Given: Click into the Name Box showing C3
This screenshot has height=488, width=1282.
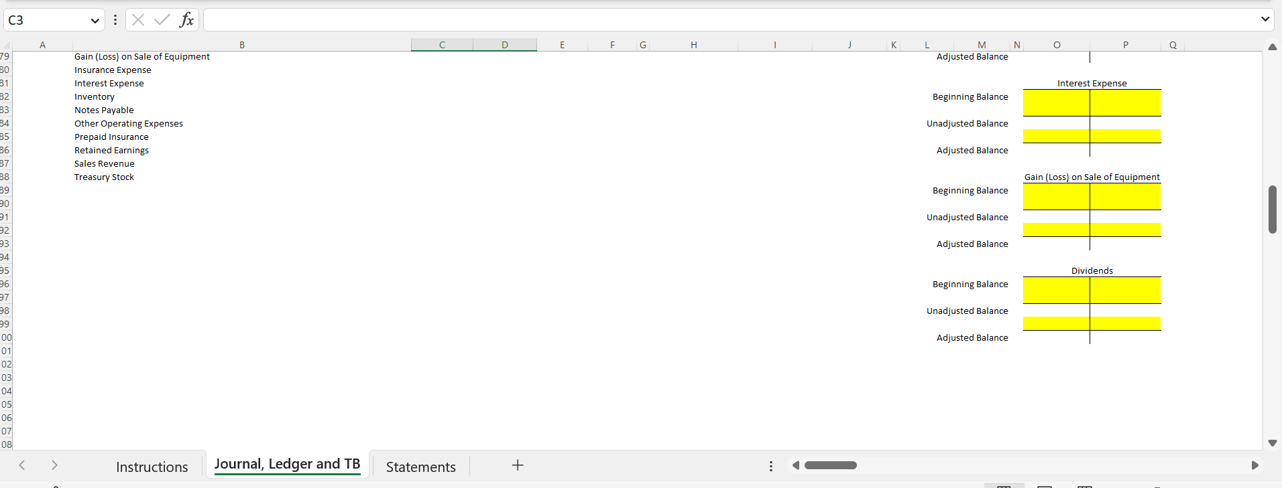Looking at the screenshot, I should (47, 20).
